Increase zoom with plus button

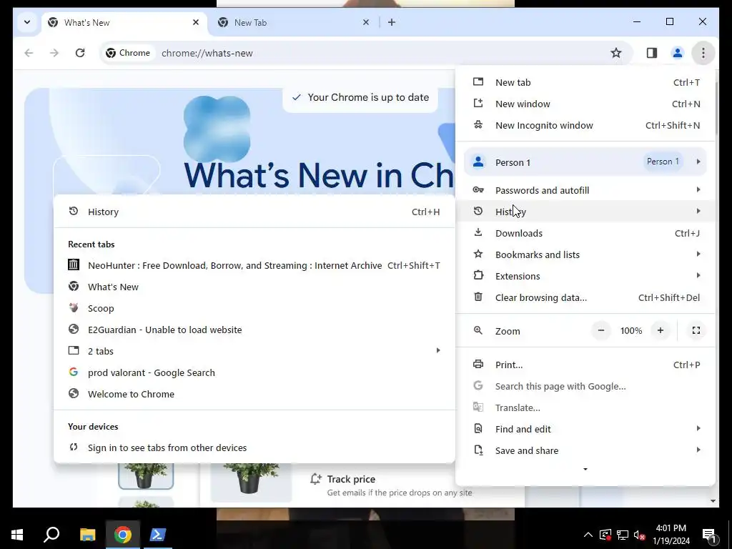[661, 330]
